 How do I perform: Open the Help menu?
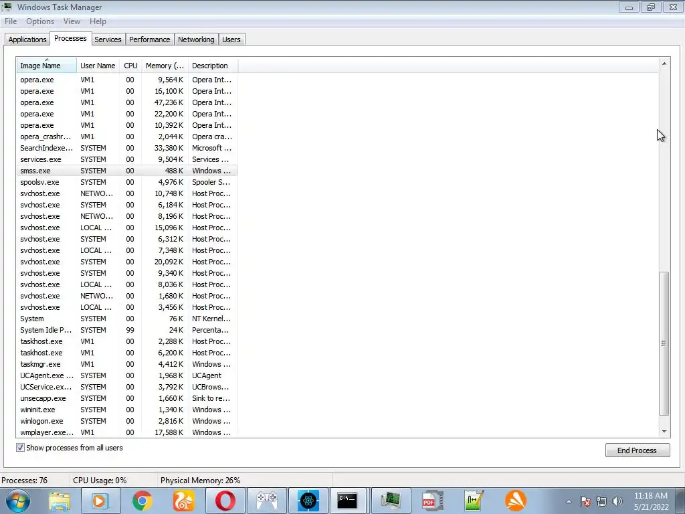click(98, 21)
